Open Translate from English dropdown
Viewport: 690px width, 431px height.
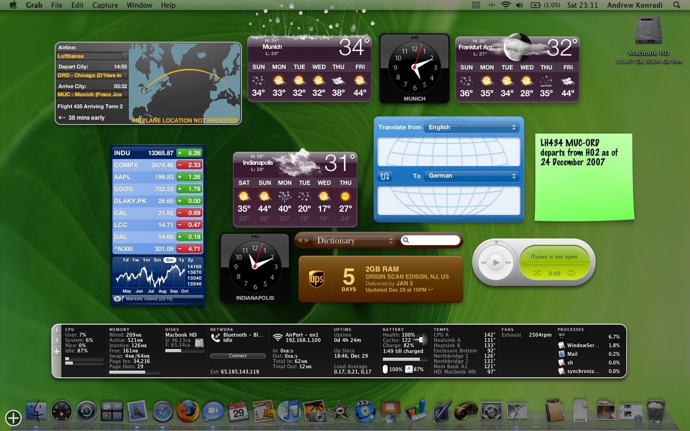[472, 127]
